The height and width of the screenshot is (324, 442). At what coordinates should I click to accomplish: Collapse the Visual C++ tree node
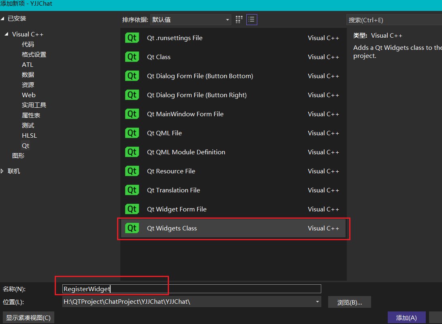pyautogui.click(x=6, y=34)
